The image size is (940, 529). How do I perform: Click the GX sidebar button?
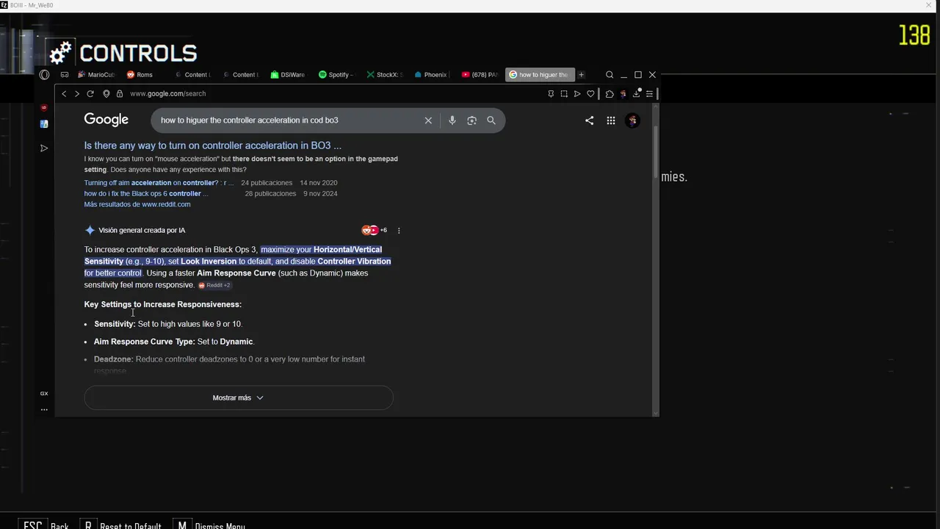pos(44,394)
